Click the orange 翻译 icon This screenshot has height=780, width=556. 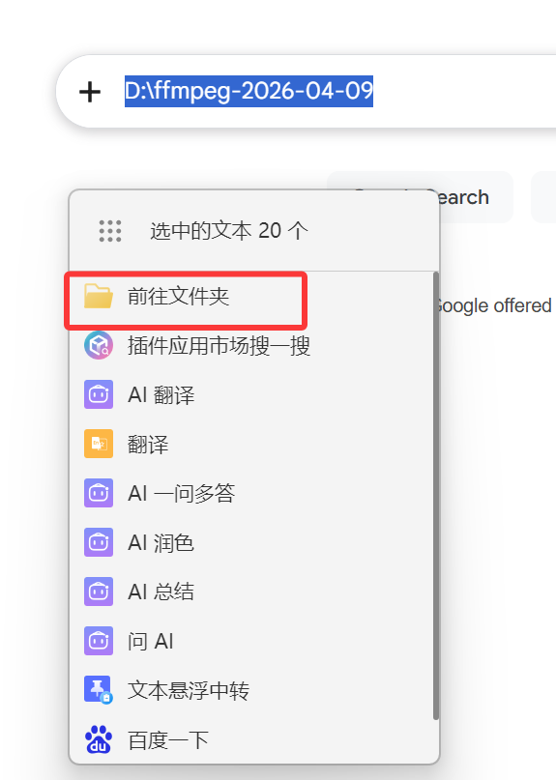[99, 444]
